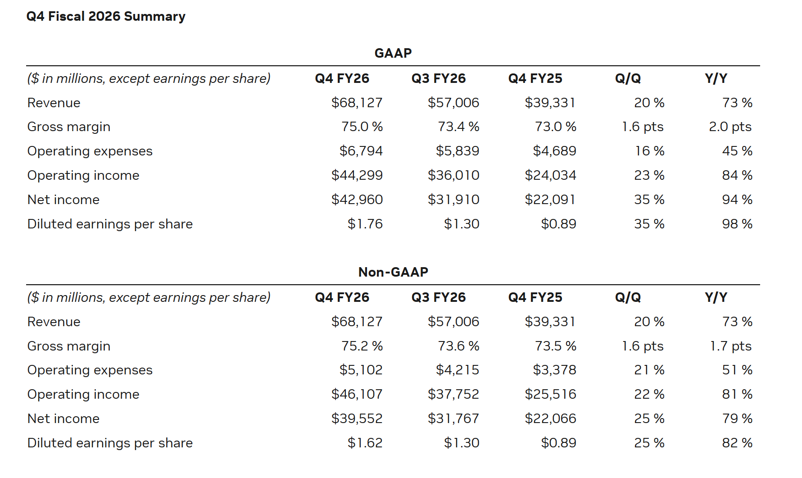Click GAAP operating income value $44,299

[x=357, y=175]
